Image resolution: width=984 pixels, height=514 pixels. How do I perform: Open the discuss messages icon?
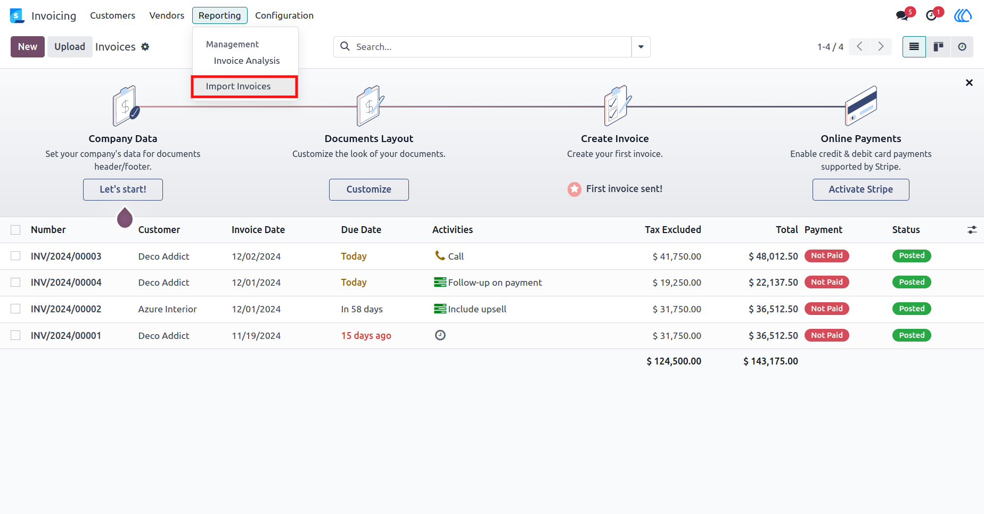coord(902,15)
